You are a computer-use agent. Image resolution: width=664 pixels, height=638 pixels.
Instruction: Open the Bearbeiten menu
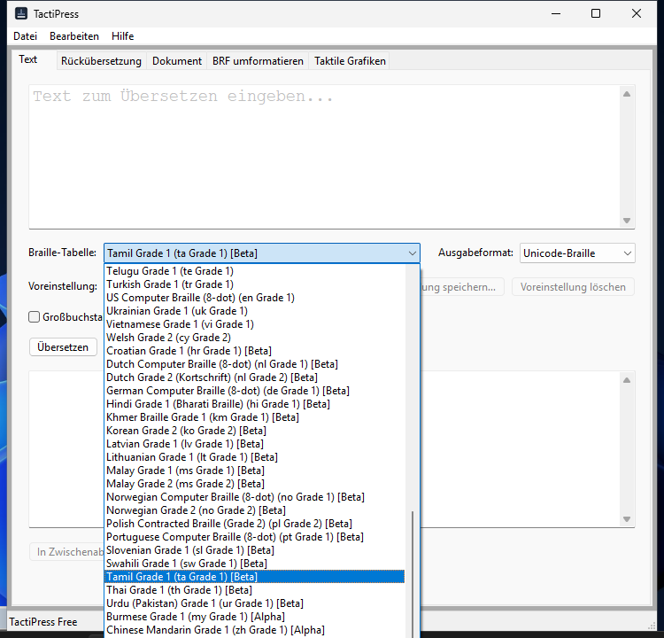click(74, 36)
